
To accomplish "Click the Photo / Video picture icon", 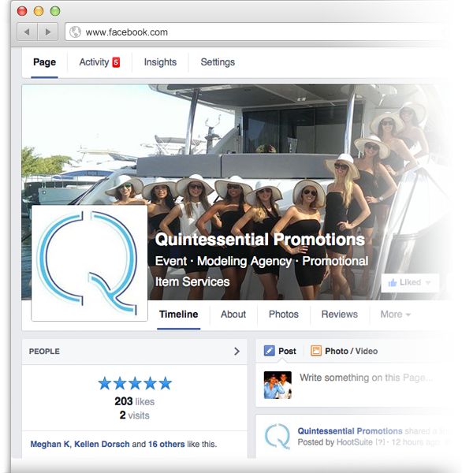I will [316, 351].
